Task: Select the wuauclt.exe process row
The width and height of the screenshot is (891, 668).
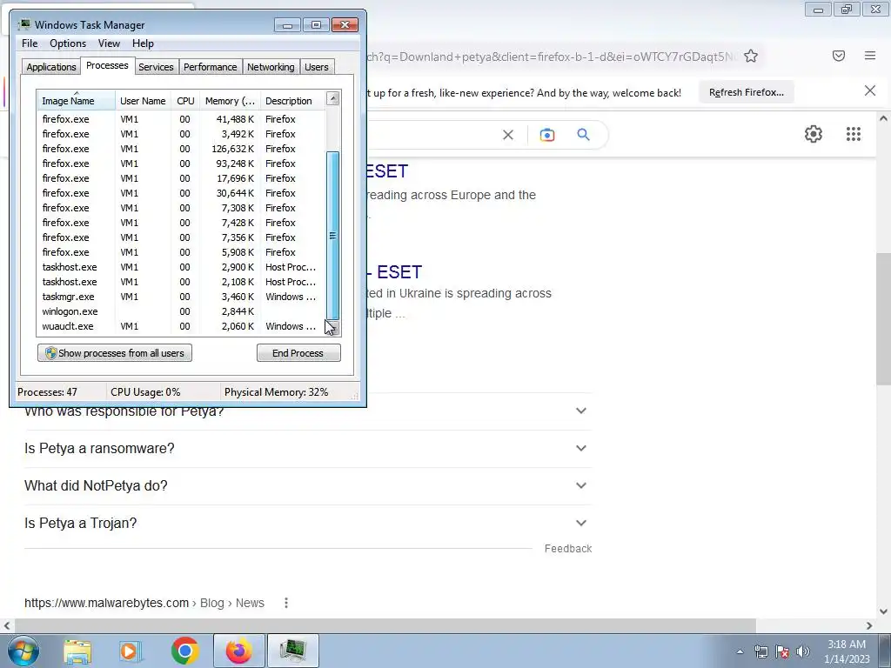Action: click(181, 326)
